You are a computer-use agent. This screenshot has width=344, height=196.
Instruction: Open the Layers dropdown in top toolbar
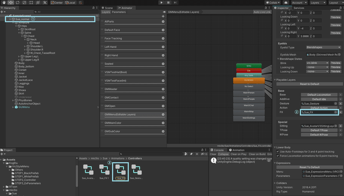click(x=318, y=3)
